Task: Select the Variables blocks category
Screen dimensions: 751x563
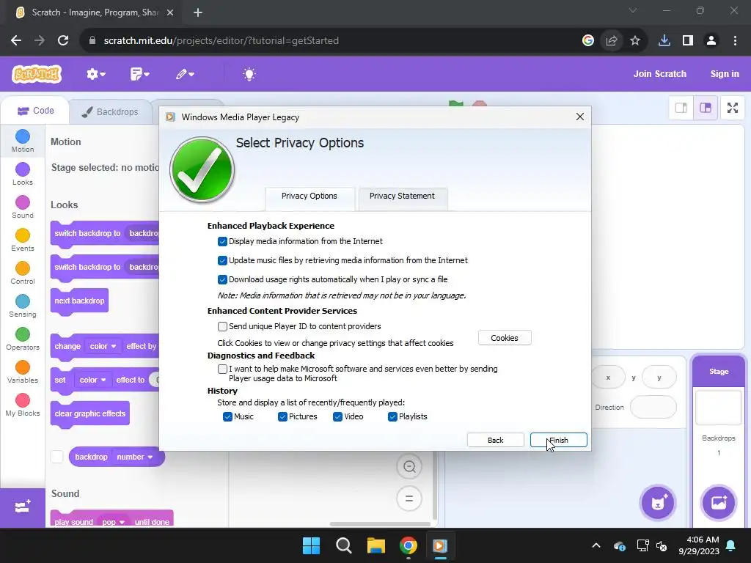Action: pyautogui.click(x=23, y=372)
